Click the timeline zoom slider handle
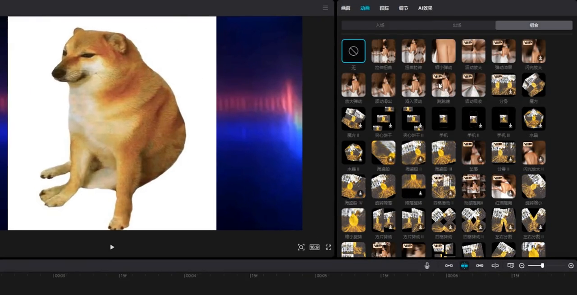Image resolution: width=577 pixels, height=295 pixels. 542,266
